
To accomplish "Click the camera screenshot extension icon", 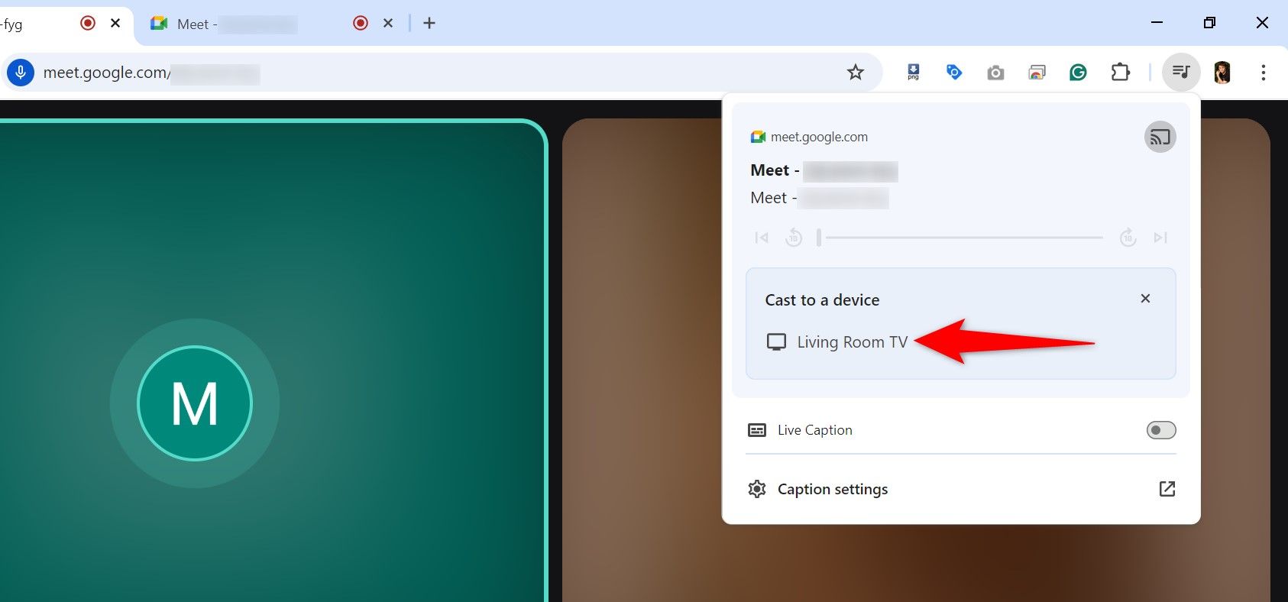I will coord(995,73).
